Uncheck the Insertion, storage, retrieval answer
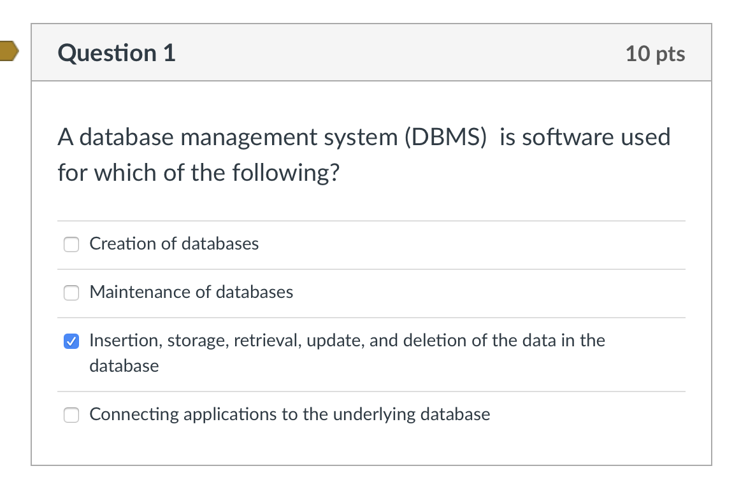The width and height of the screenshot is (748, 494). [x=71, y=341]
